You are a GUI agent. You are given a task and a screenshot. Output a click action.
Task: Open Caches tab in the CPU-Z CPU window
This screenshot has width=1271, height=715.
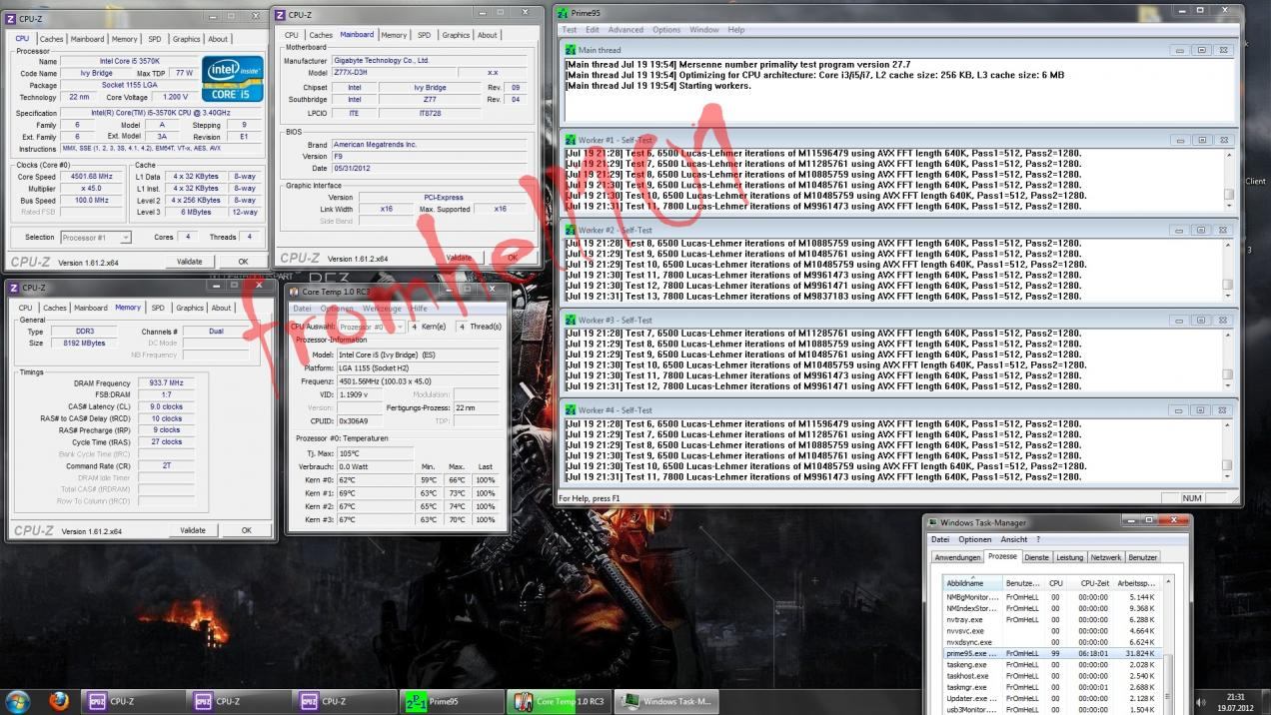tap(51, 39)
